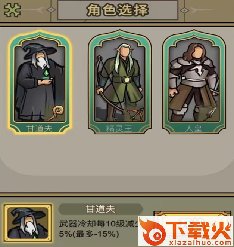Viewport: 234px width, 247px height.
Task: Click the crossbow weapon icon on 精灵王 card
Action: point(135,115)
